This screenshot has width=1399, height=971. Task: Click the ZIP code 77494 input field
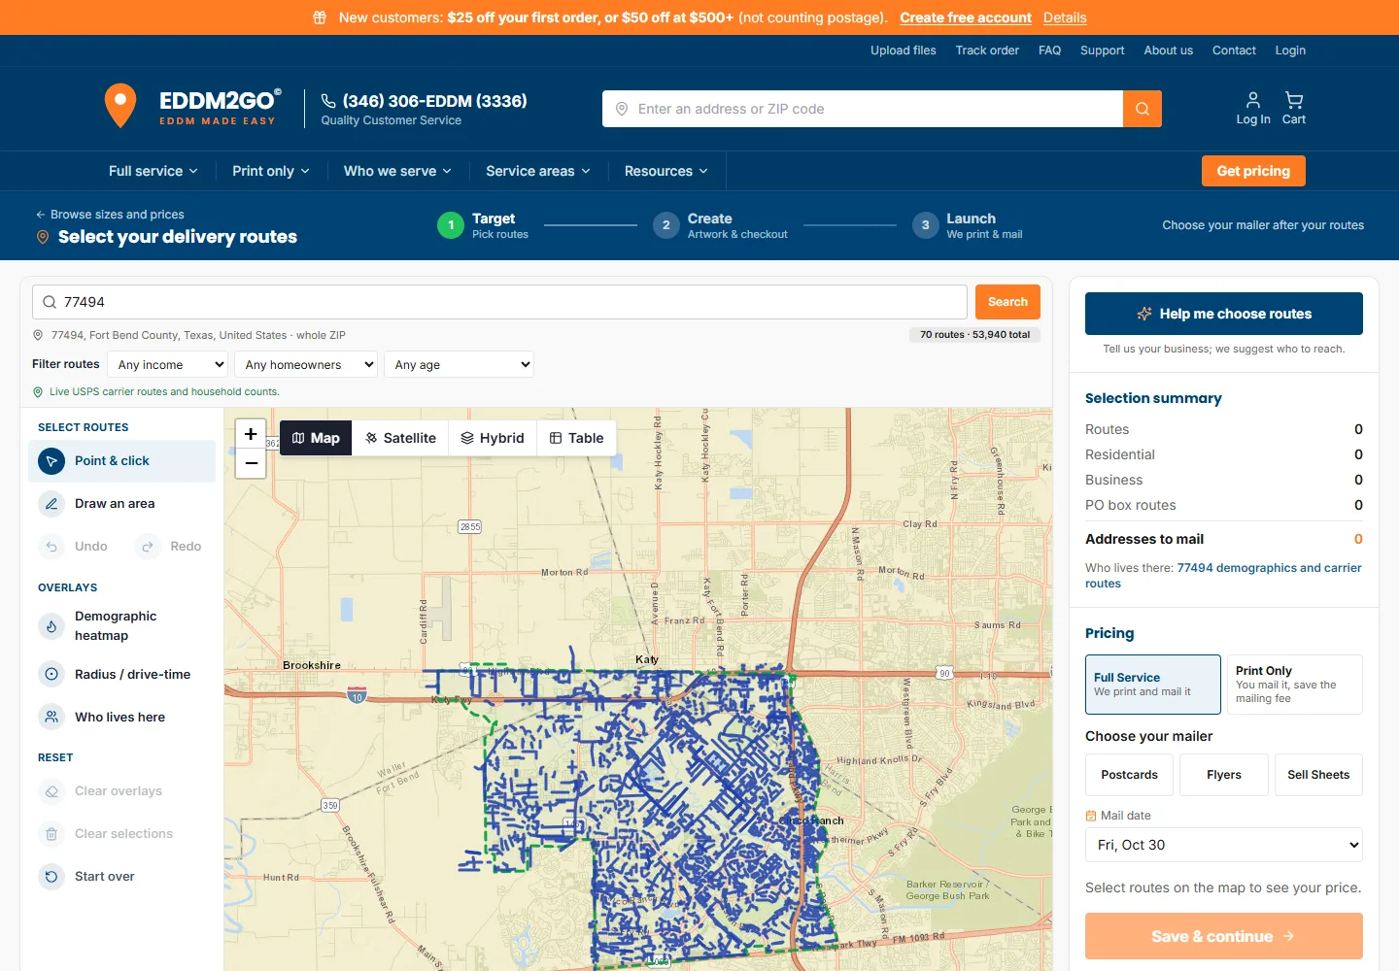tap(499, 302)
